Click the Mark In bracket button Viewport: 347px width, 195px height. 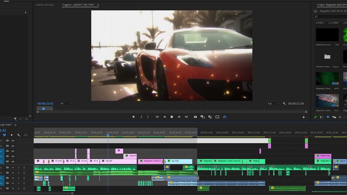pos(141,117)
